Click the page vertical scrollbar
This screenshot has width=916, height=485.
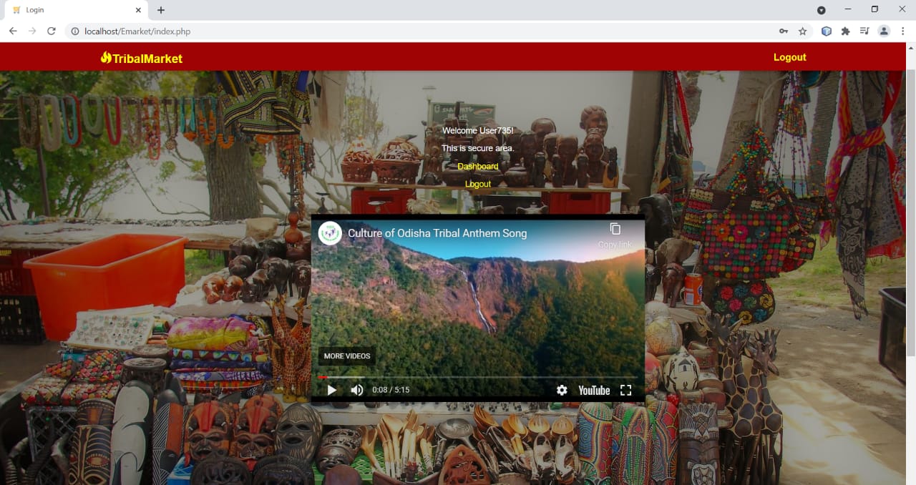click(x=911, y=215)
